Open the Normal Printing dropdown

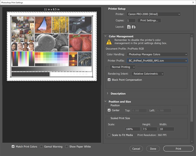tap(123, 67)
